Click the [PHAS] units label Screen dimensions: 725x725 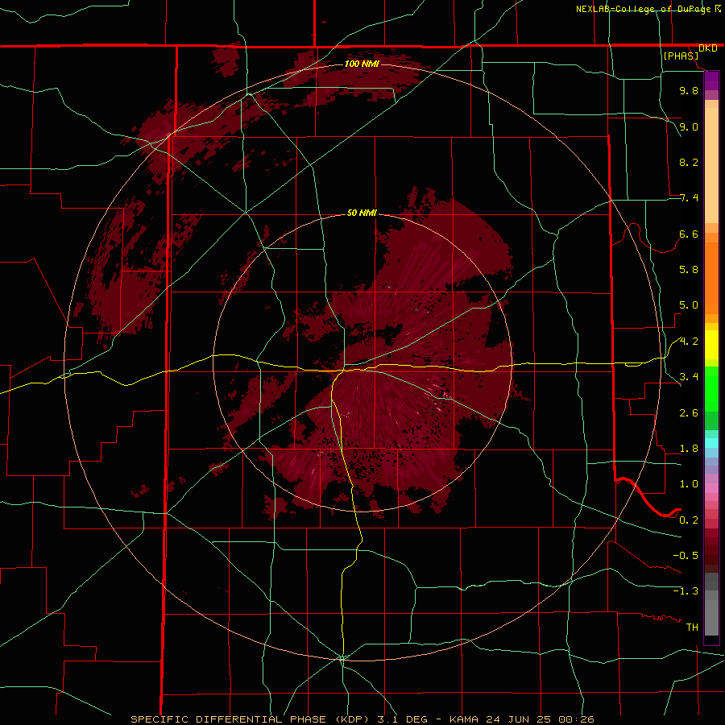(681, 56)
